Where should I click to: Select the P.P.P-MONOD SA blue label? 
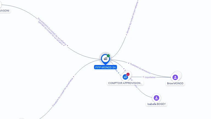[x=105, y=67]
